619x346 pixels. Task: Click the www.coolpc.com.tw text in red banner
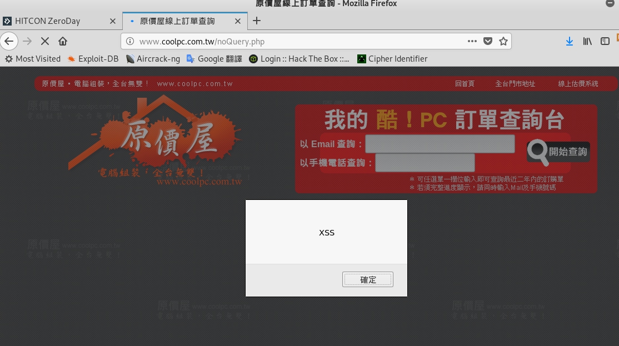click(194, 84)
